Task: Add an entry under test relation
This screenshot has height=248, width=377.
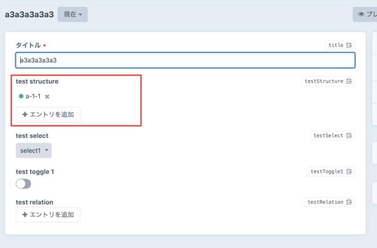Action: [x=48, y=215]
